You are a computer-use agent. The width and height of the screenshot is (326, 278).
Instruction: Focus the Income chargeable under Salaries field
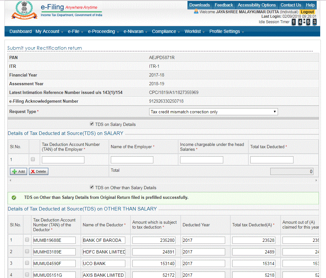[x=201, y=160]
